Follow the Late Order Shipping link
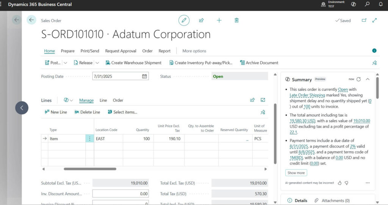Image resolution: width=388 pixels, height=205 pixels. pos(307,95)
